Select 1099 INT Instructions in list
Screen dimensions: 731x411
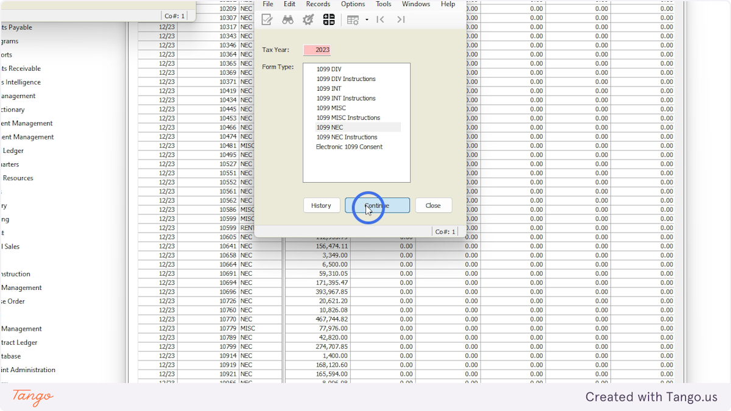pyautogui.click(x=346, y=99)
